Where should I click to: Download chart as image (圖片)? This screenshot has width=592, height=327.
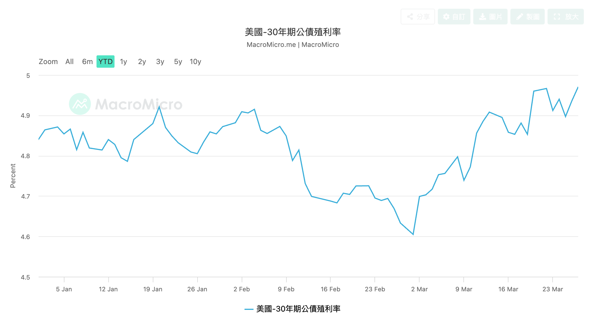(490, 17)
